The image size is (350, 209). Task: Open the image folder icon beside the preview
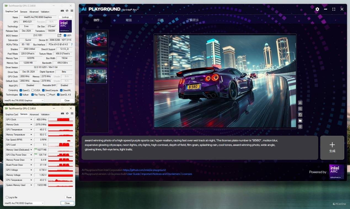tap(300, 121)
